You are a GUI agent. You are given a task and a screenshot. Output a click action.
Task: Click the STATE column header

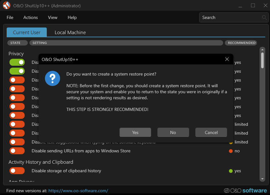[17, 43]
